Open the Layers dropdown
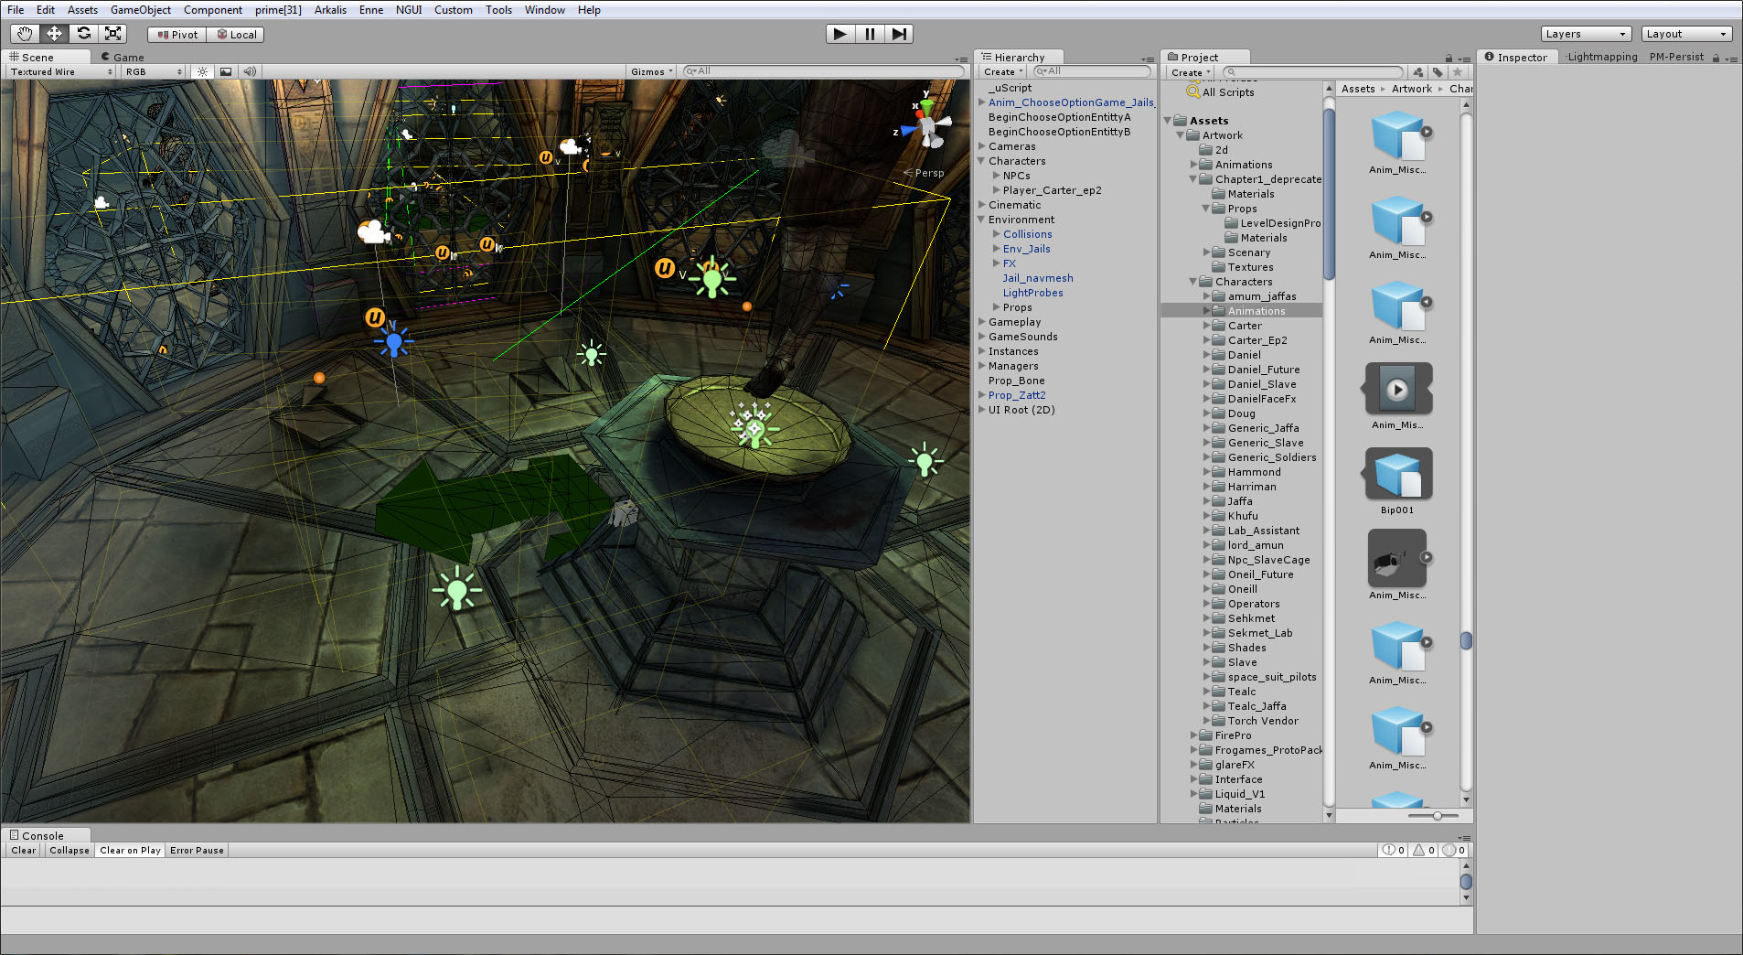This screenshot has height=955, width=1743. coord(1586,34)
